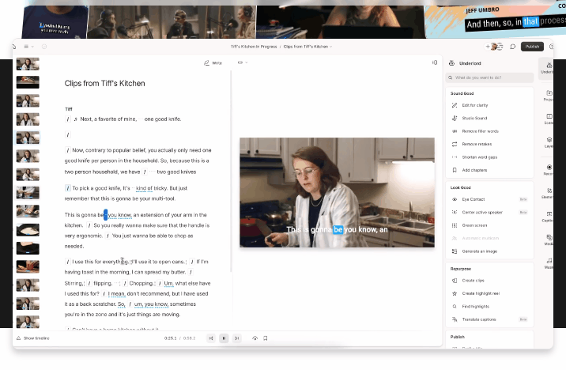Click the transcript vertical scrollbar

tap(231, 172)
